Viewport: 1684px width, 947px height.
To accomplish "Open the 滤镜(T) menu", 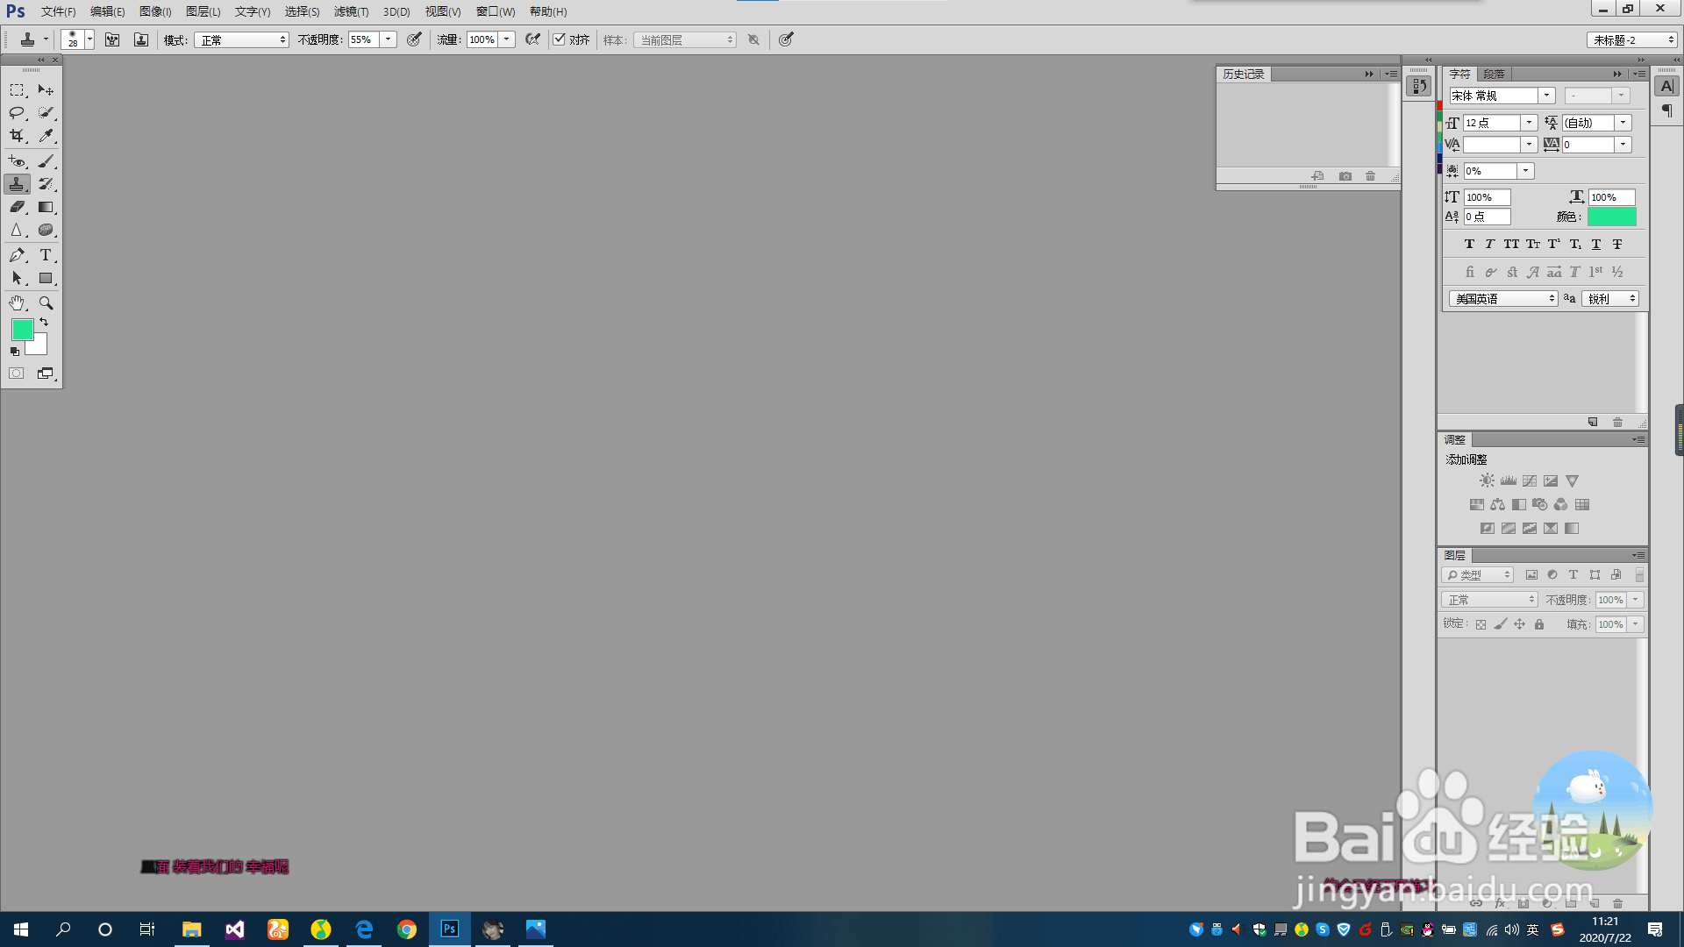I will [x=351, y=11].
